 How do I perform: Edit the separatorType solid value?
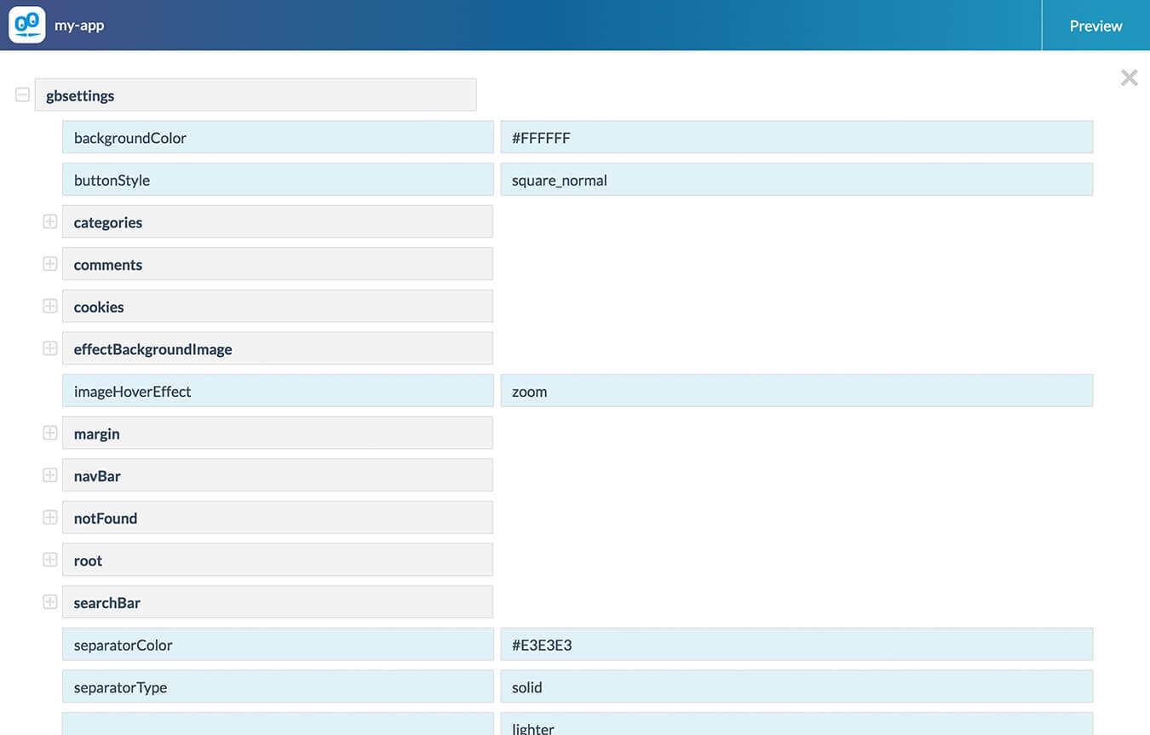796,686
